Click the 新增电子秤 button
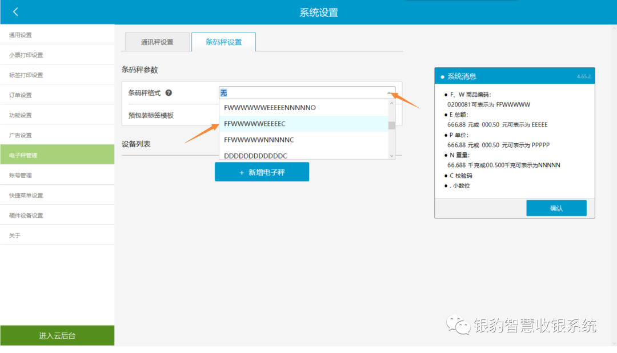 262,171
